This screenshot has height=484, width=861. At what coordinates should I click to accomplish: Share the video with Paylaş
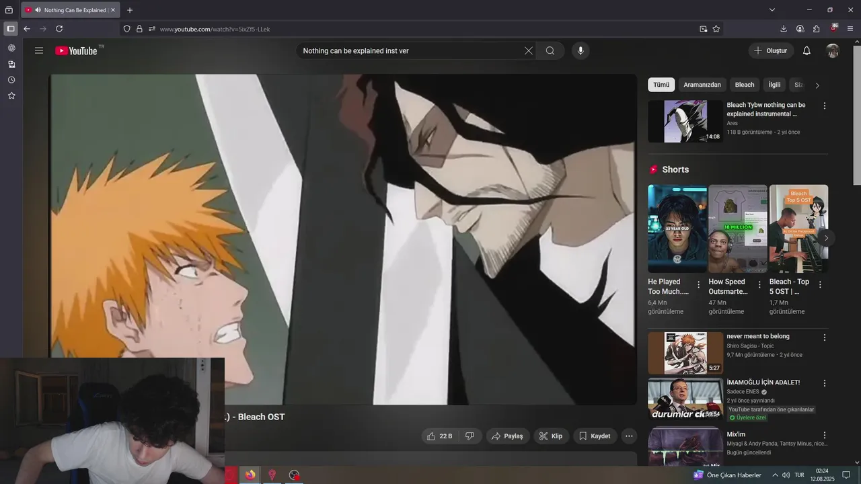507,436
